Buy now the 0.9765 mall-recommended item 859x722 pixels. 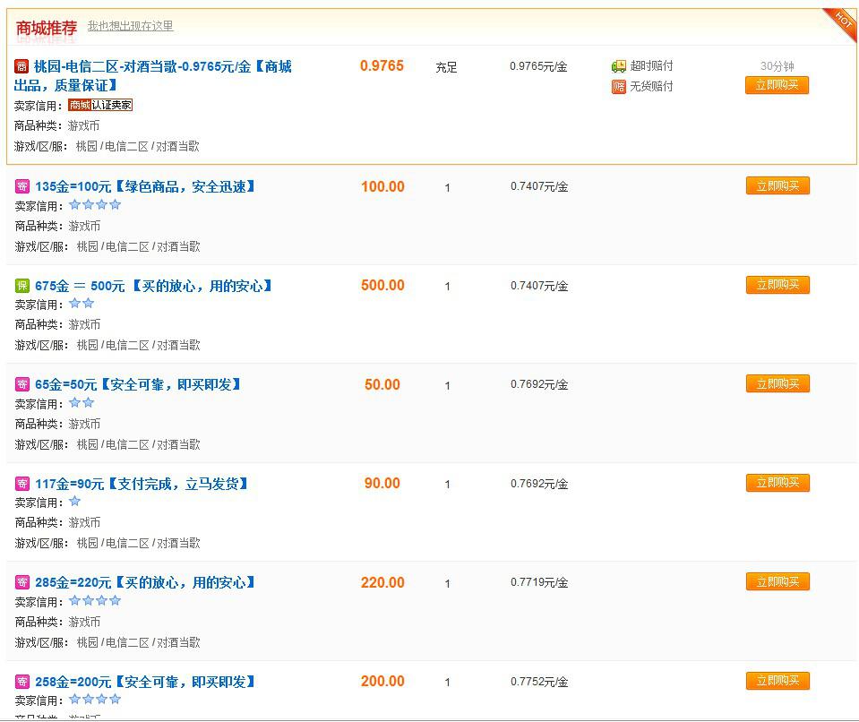click(777, 85)
